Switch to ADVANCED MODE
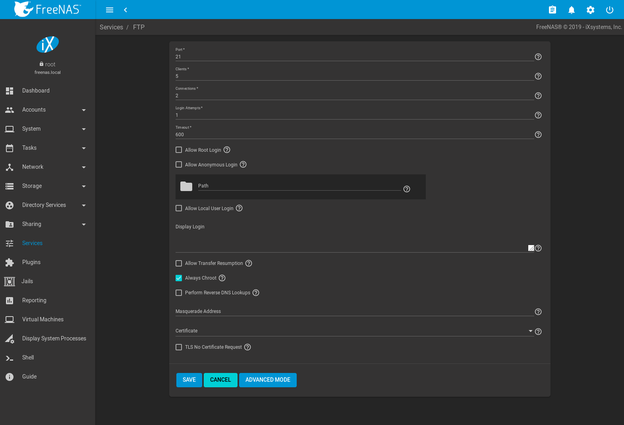 coord(268,380)
